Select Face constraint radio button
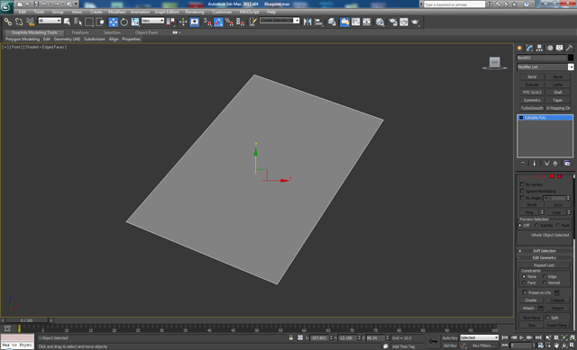This screenshot has width=577, height=350. (524, 283)
